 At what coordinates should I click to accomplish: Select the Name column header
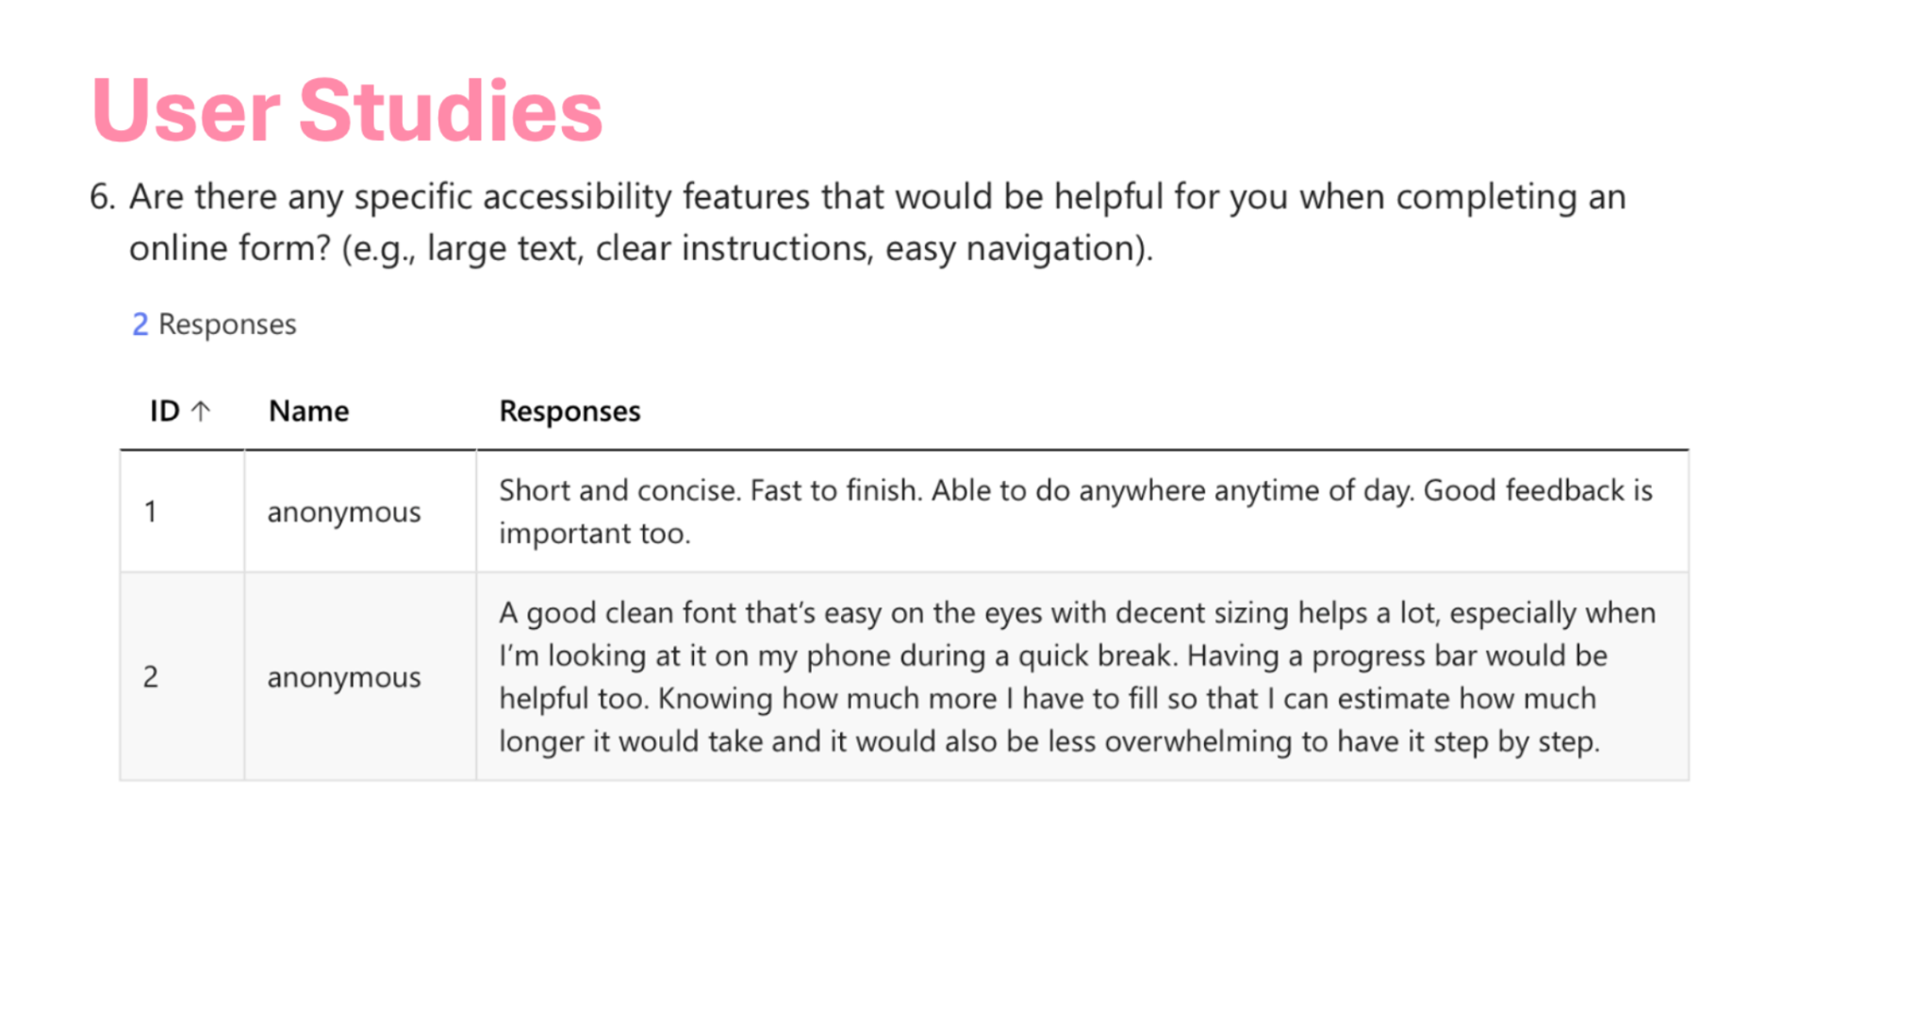point(308,411)
